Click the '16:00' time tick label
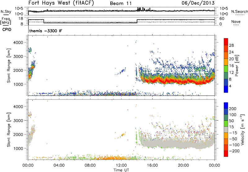Viewport: 248px width, 172px height. click(x=152, y=165)
